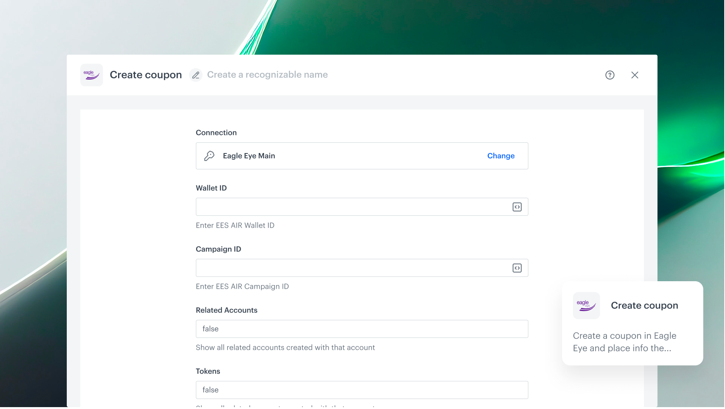Open help using the question-mark icon
Viewport: 725px width, 409px height.
pyautogui.click(x=610, y=75)
